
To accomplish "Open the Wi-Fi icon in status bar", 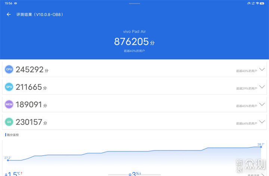I will point(257,3).
